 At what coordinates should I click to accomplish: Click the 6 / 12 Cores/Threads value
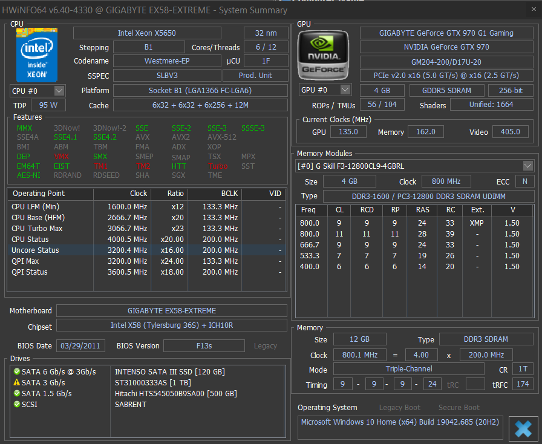coord(266,47)
